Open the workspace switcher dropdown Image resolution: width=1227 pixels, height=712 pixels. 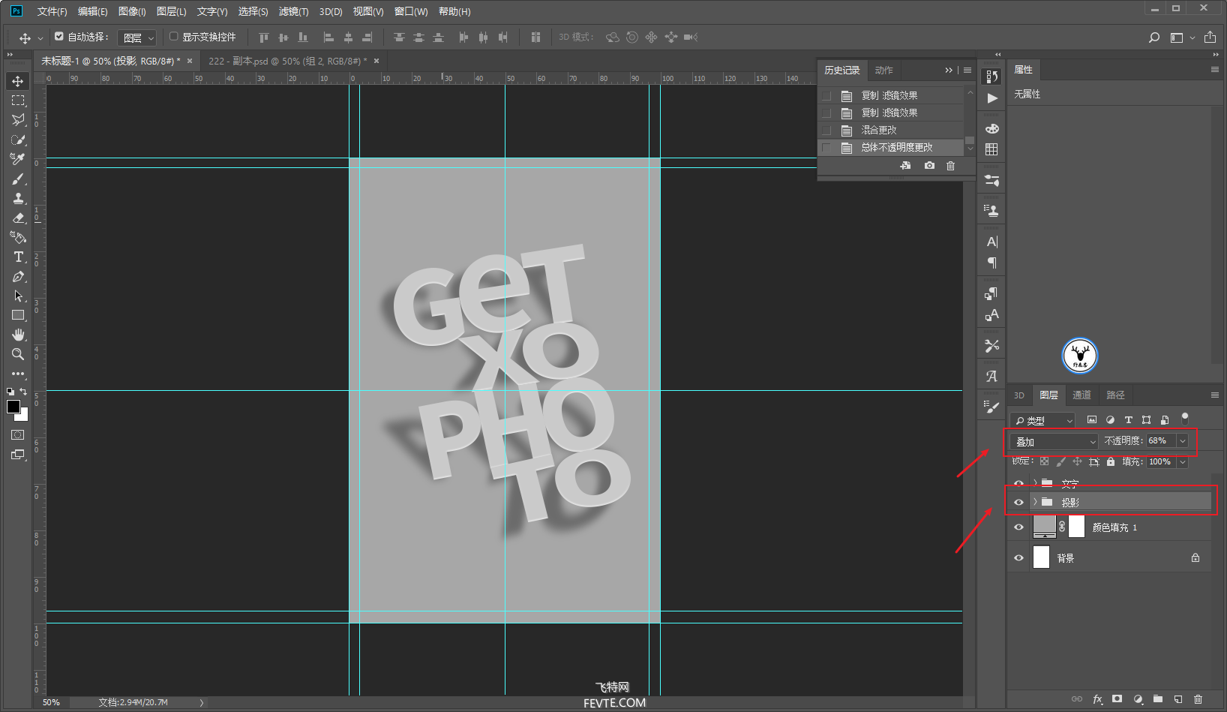click(1182, 38)
